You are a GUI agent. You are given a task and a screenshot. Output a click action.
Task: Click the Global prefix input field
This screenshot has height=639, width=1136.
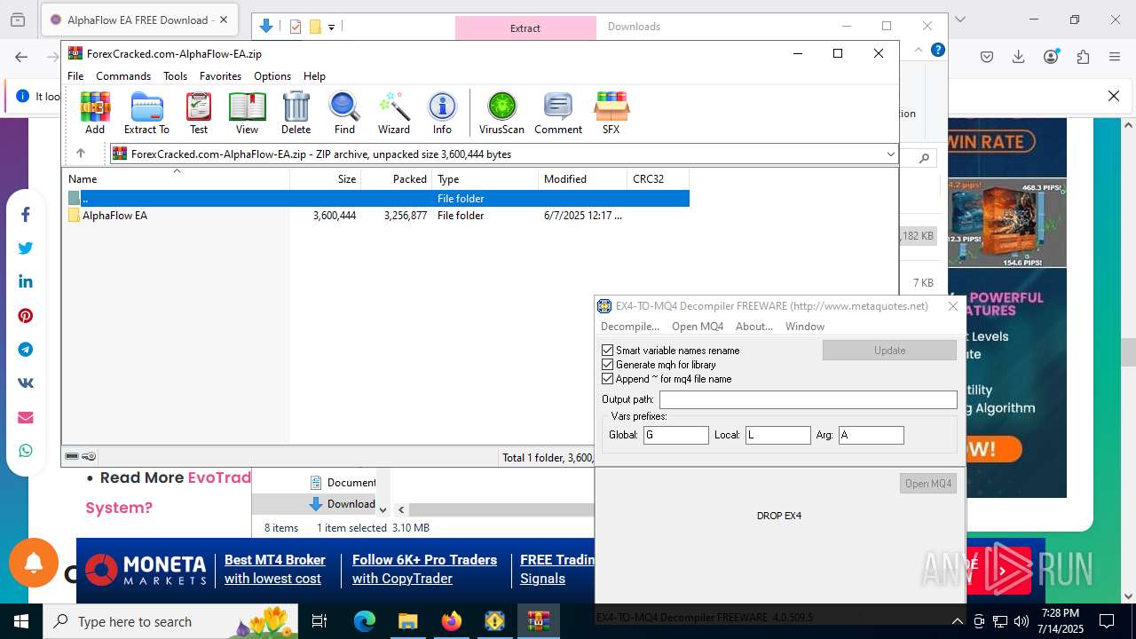coord(676,435)
